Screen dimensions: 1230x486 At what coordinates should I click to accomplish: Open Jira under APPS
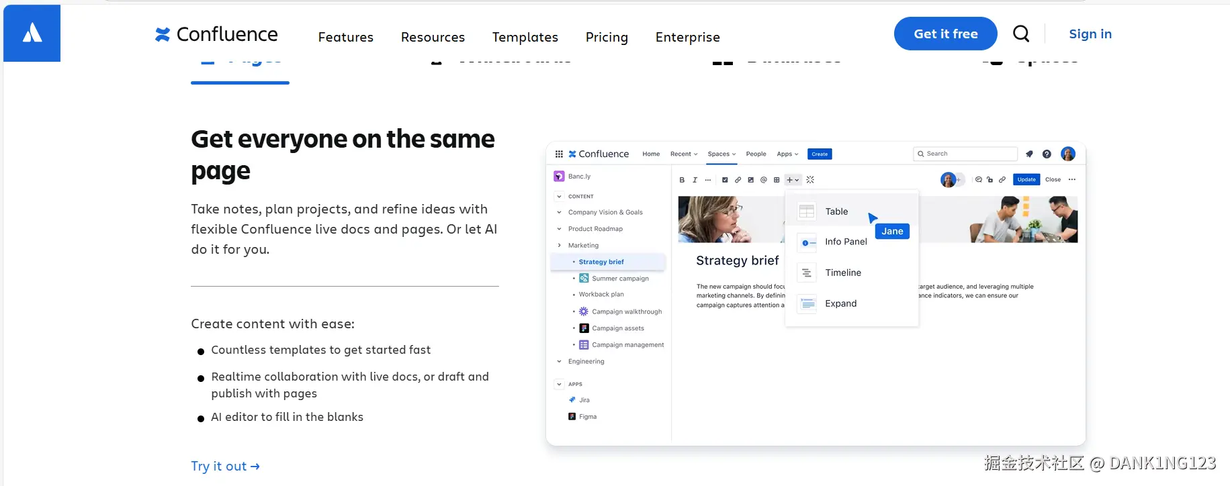pyautogui.click(x=579, y=400)
